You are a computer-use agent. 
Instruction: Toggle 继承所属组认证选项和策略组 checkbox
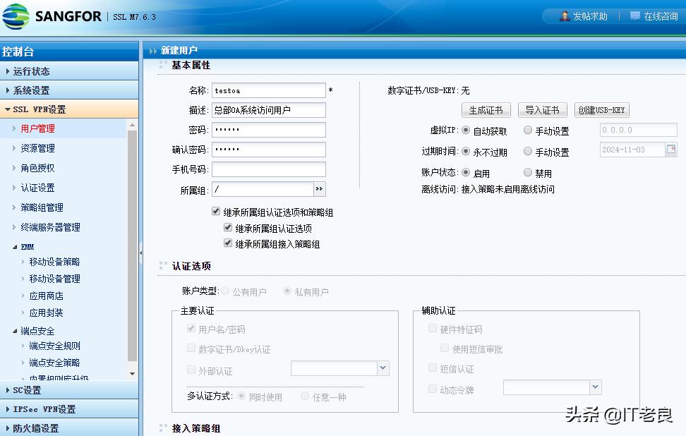[x=216, y=211]
